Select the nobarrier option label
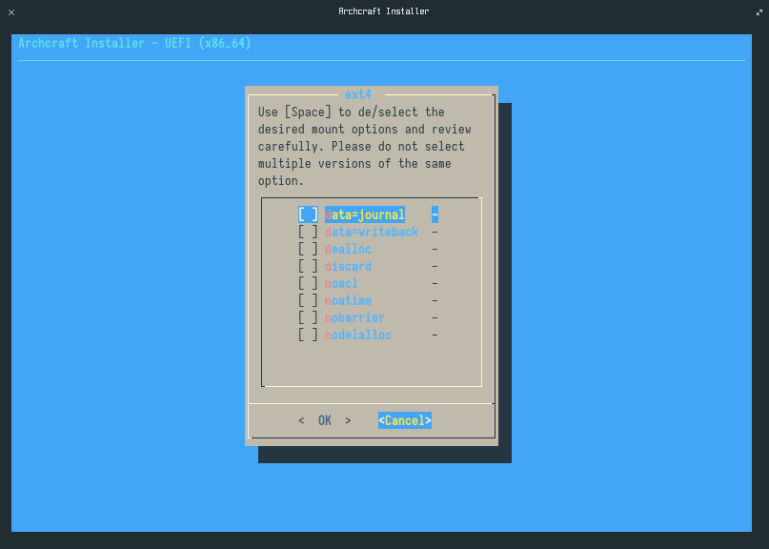The height and width of the screenshot is (549, 769). coord(354,317)
